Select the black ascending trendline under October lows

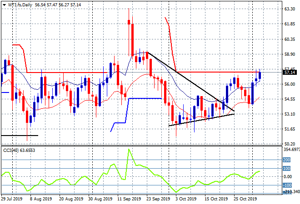201,120
